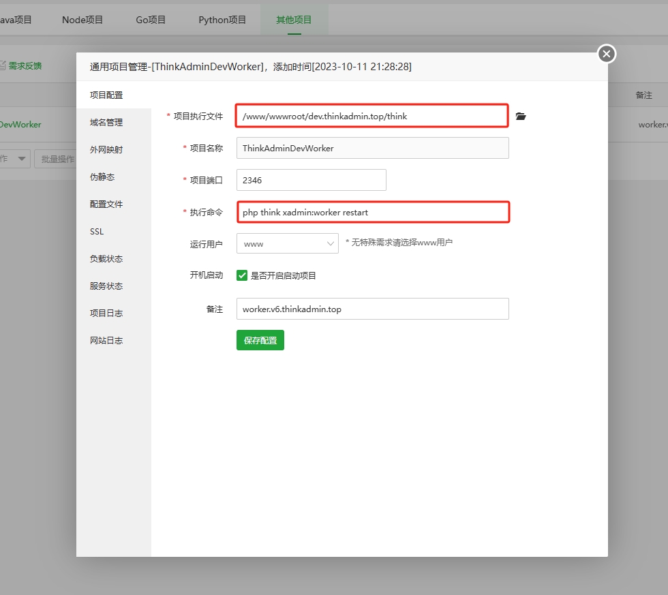The height and width of the screenshot is (595, 668).
Task: Switch to the Go项目 tab
Action: click(151, 20)
